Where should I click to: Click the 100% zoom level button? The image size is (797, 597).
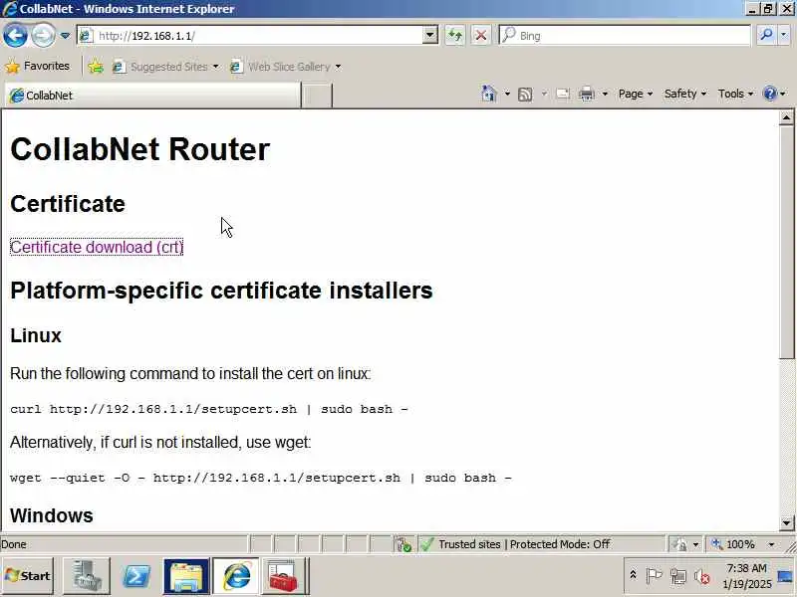click(x=734, y=544)
